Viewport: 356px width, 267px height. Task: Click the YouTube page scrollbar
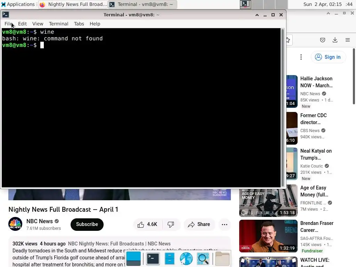point(354,76)
